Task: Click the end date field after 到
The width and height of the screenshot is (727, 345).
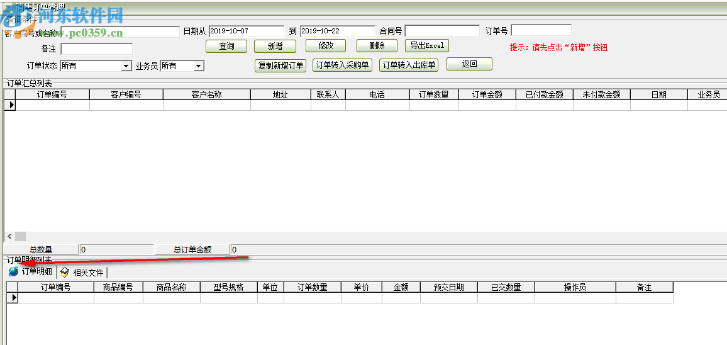Action: click(x=338, y=31)
